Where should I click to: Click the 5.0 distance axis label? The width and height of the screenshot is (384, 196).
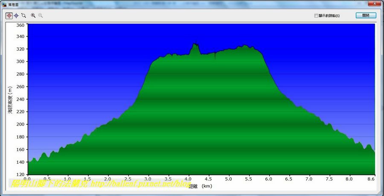229,179
